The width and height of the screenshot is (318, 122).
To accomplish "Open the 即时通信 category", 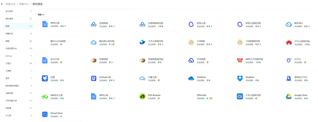I will [19, 19].
